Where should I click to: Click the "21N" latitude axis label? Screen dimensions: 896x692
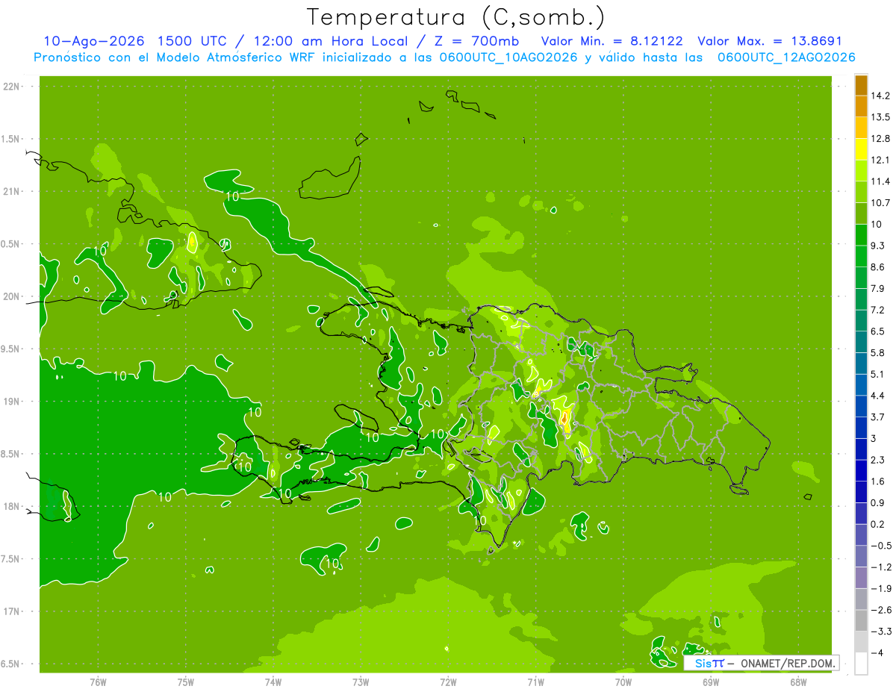(11, 192)
